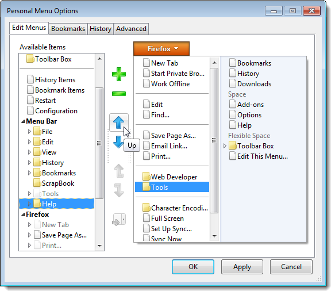This screenshot has width=335, height=295.
Task: Click Firefox menu list scrollbar down arrow
Action: pos(214,236)
